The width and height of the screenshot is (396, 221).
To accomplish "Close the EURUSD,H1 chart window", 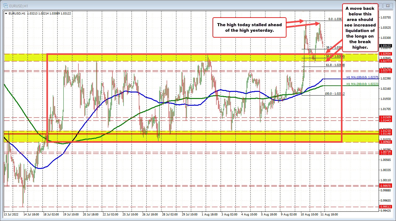I will [387, 5].
